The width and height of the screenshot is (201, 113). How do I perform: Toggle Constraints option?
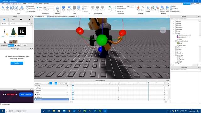[x=30, y=9]
